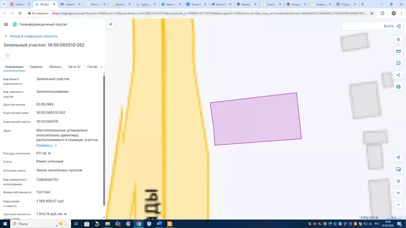This screenshot has height=228, width=406.
Task: Open the notification center
Action: click(x=400, y=224)
